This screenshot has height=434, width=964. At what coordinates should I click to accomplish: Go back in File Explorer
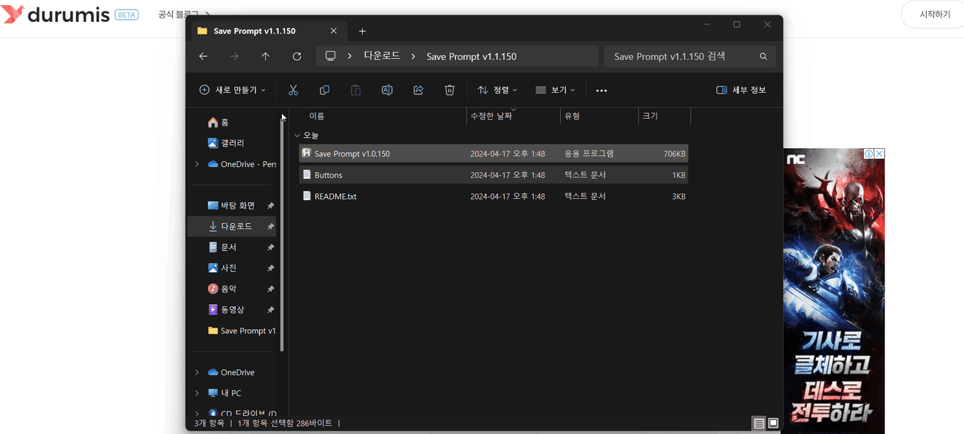click(203, 56)
